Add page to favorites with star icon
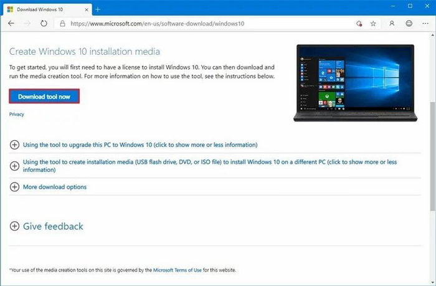Screen dimensions: 436x286 [x=373, y=23]
